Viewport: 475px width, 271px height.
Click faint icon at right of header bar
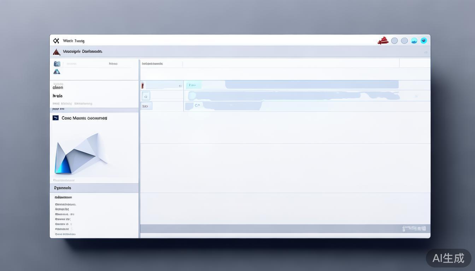click(426, 52)
